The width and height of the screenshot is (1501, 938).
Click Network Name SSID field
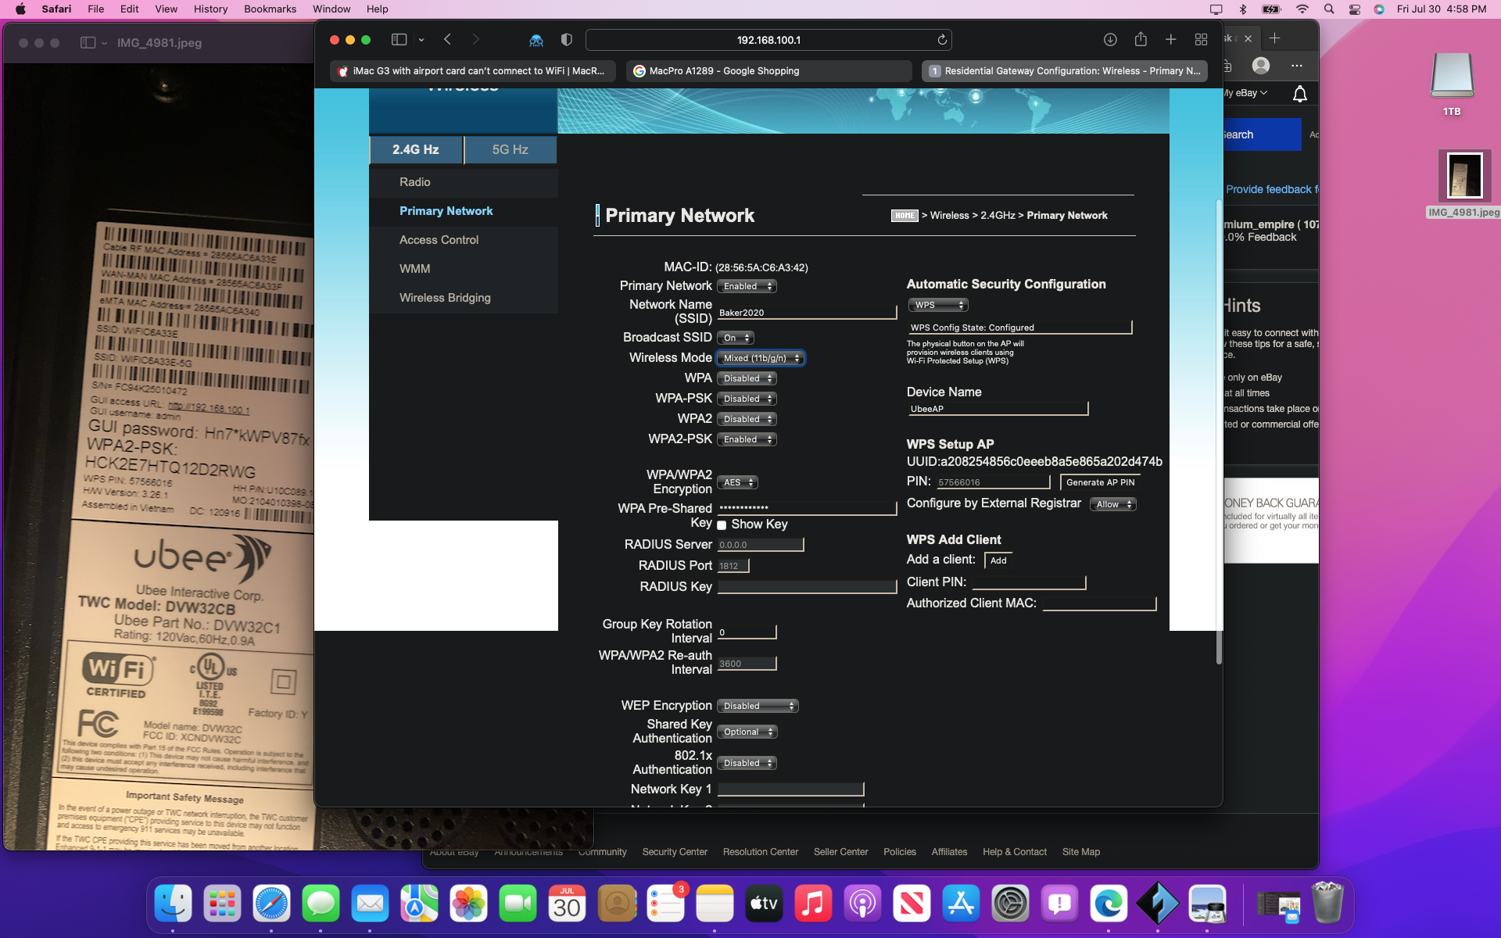807,312
